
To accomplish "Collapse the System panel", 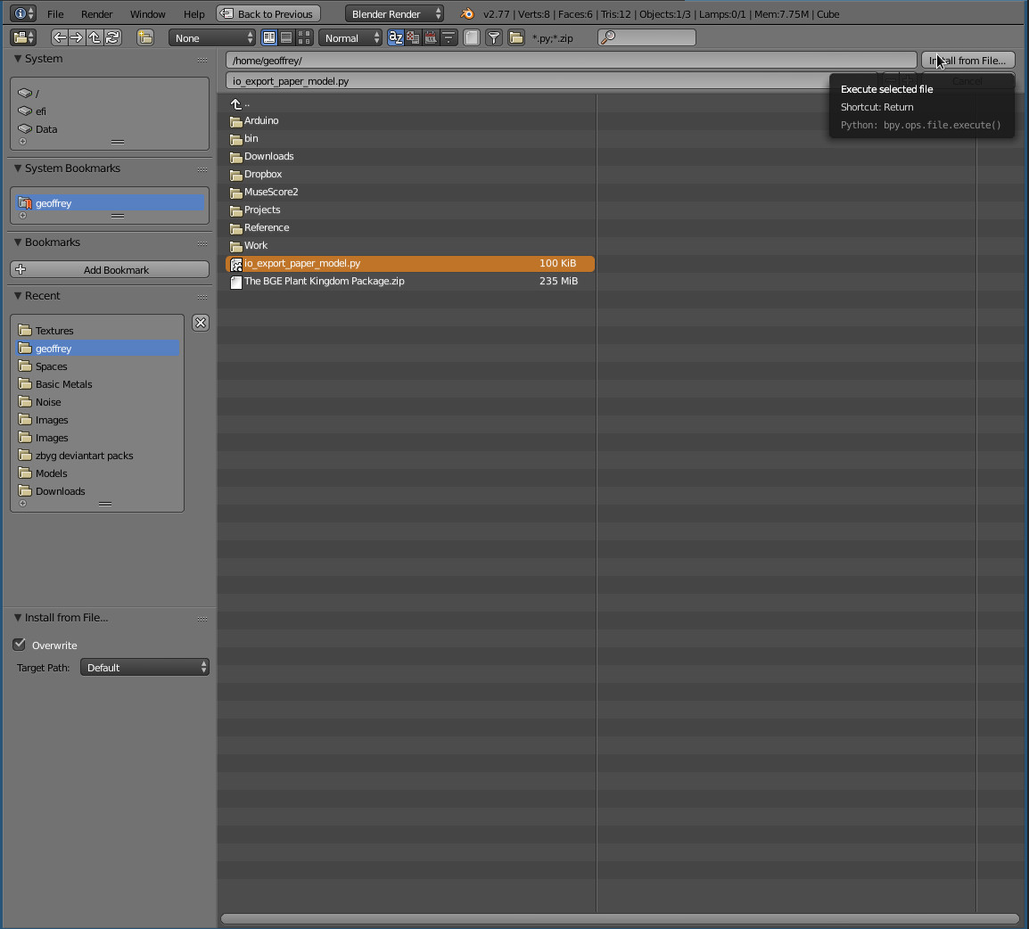I will coord(18,58).
